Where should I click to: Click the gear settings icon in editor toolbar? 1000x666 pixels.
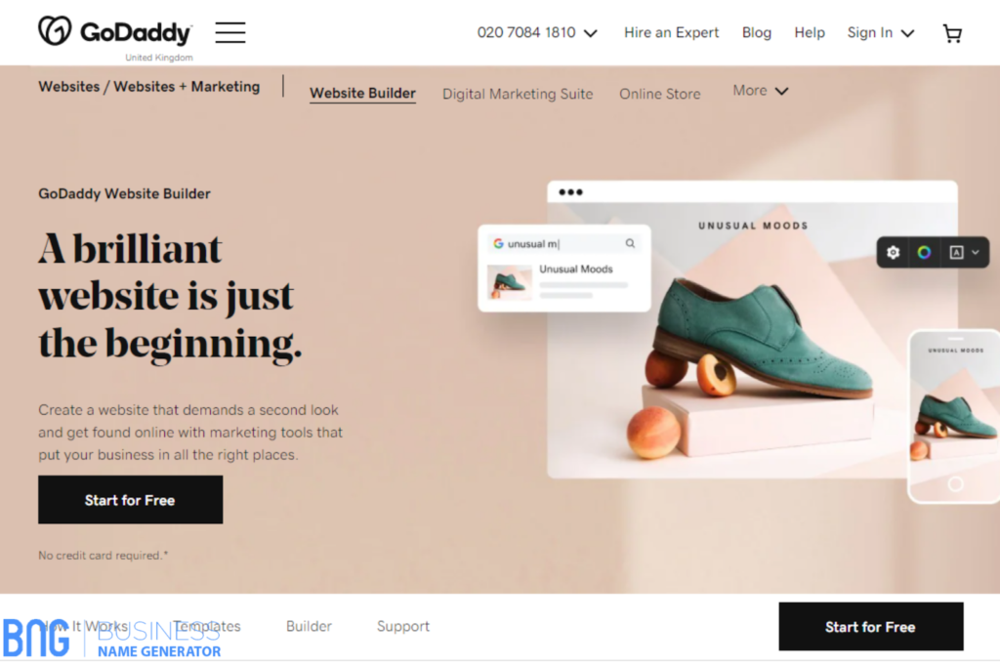[x=893, y=253]
